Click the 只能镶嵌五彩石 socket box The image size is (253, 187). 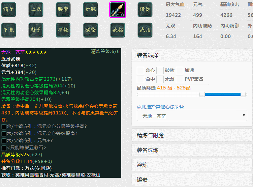pos(4,148)
